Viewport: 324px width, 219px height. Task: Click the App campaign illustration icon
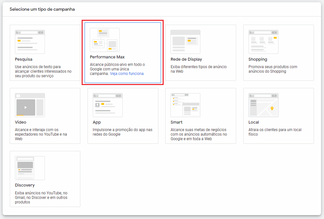(x=107, y=105)
